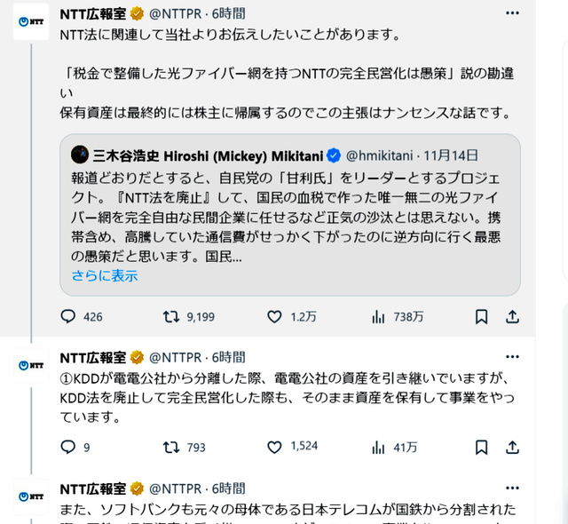Viewport: 568px width, 524px height.
Task: Open NTT広報室 profile avatar on first tweet
Action: click(31, 21)
